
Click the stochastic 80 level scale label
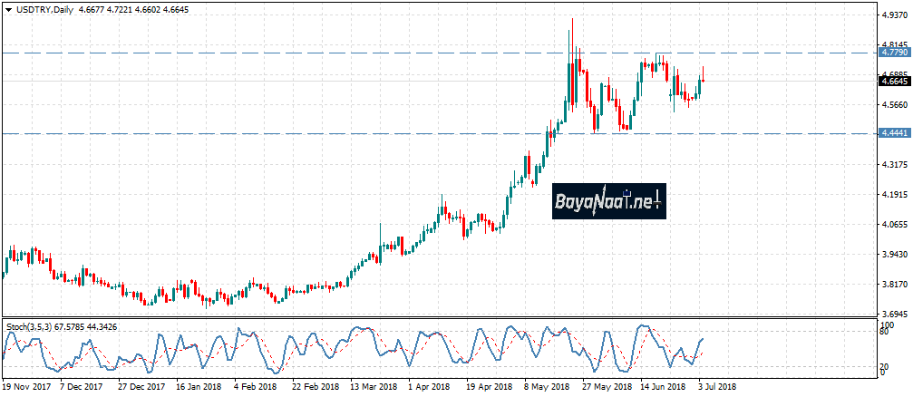click(x=886, y=333)
